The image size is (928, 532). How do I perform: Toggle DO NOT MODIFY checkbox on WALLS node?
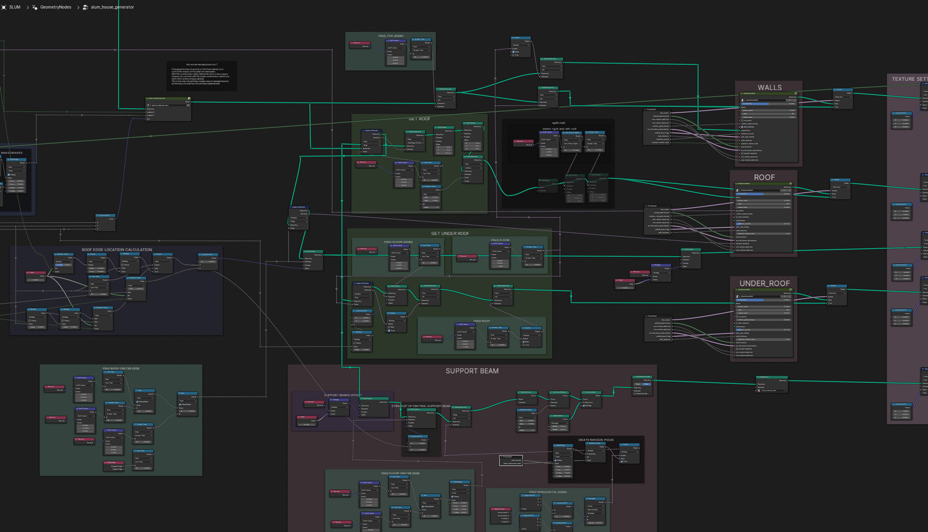coord(742,154)
